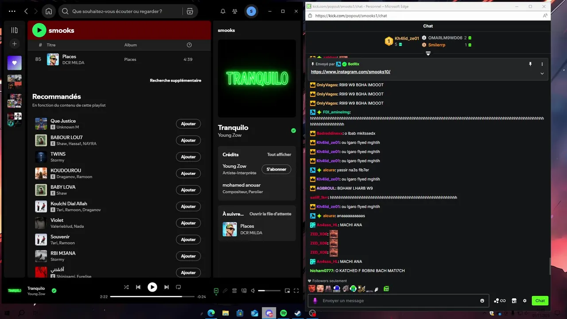Skip to next track
This screenshot has width=567, height=319.
(167, 287)
